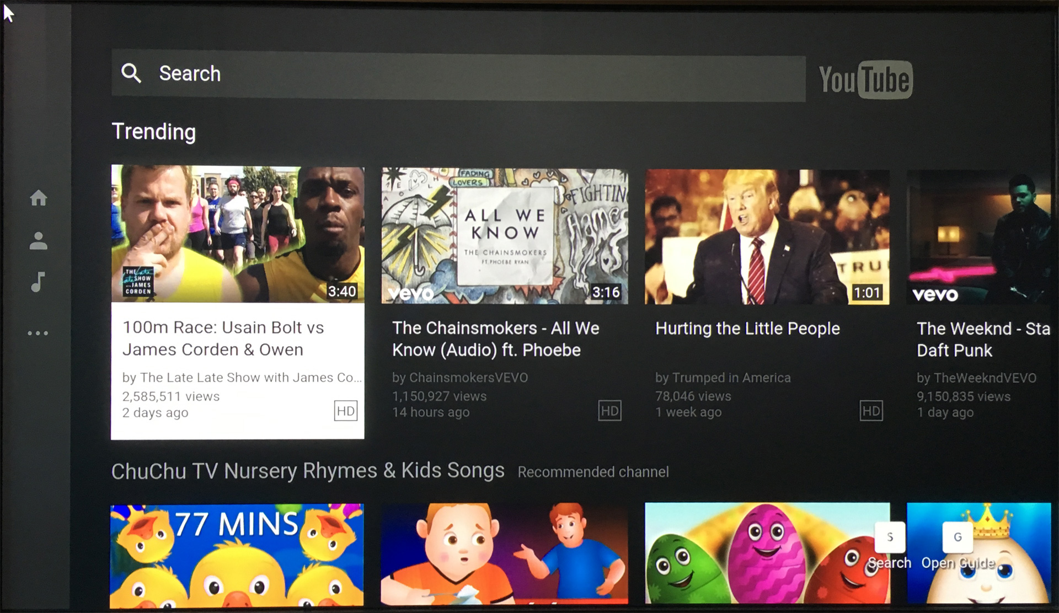Click the S key Search shortcut hint
1059x613 pixels.
(890, 546)
